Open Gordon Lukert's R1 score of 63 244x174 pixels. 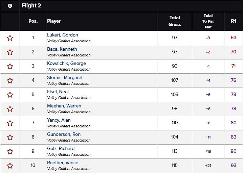234,38
